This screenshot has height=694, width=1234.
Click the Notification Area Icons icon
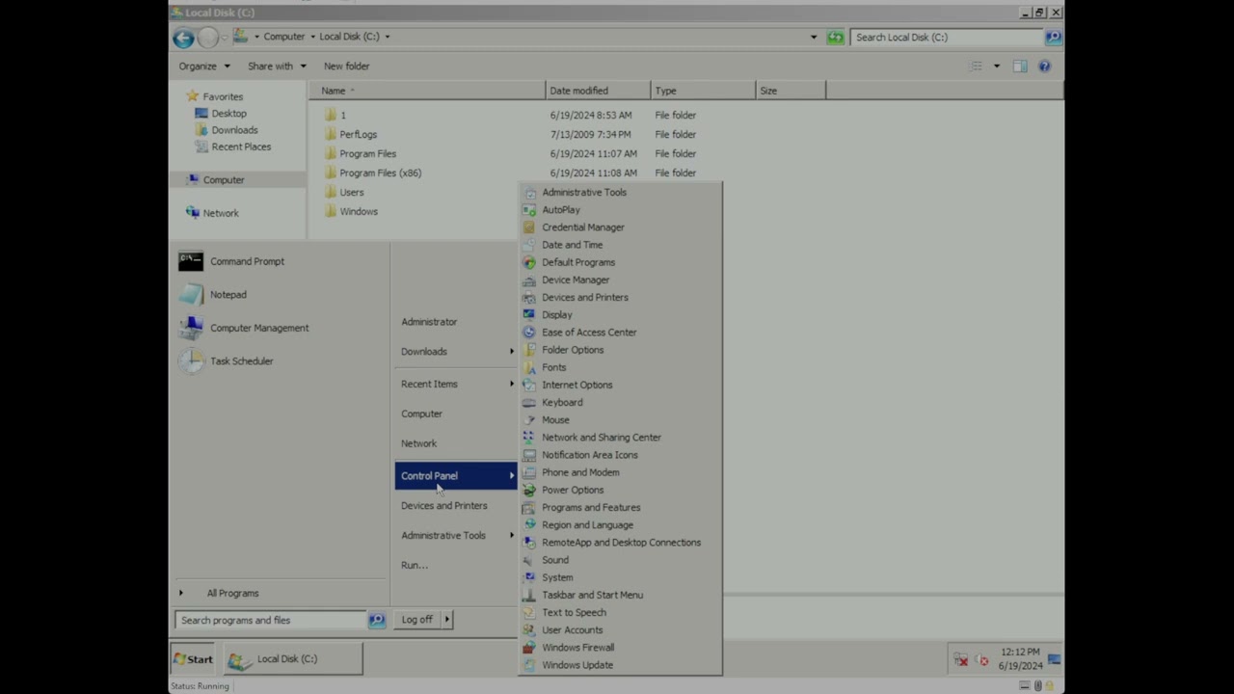tap(529, 455)
